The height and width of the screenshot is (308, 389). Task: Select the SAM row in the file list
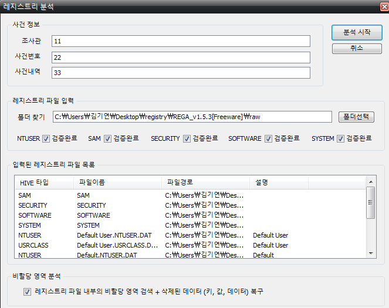pyautogui.click(x=190, y=195)
